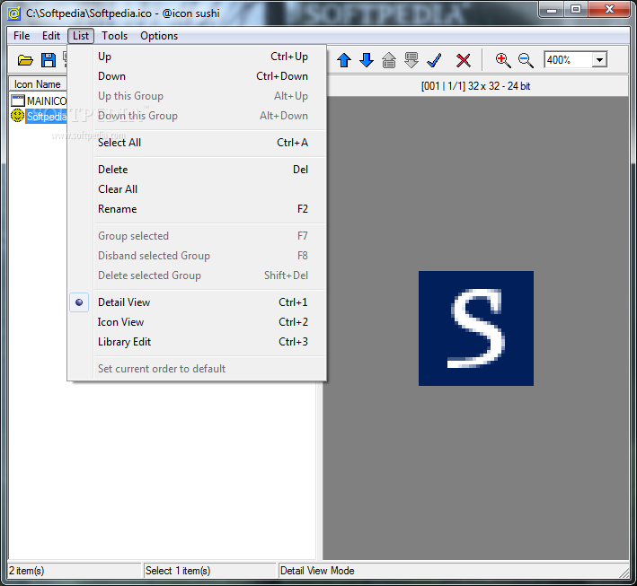Click the save floppy disk icon
This screenshot has width=637, height=586.
pos(49,60)
